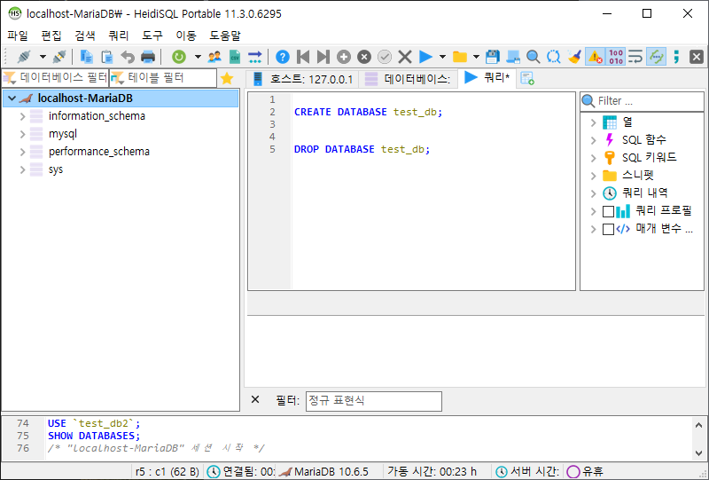Open the File (파일) menu
The width and height of the screenshot is (709, 480).
[x=18, y=35]
